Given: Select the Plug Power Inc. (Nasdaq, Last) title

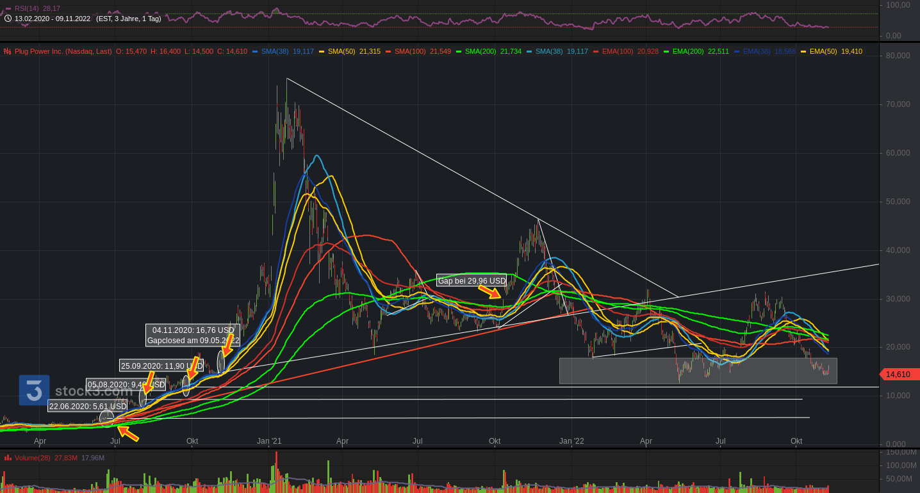Looking at the screenshot, I should (x=63, y=51).
